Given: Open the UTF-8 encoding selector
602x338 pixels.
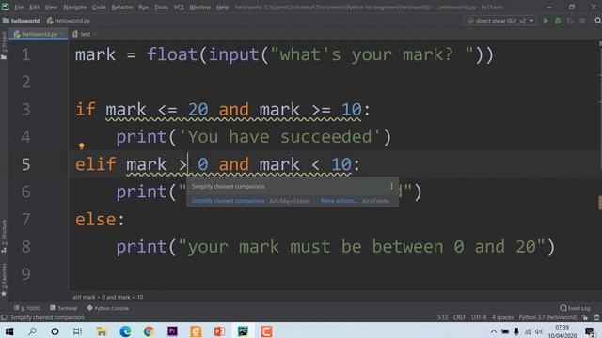Looking at the screenshot, I should pos(479,317).
